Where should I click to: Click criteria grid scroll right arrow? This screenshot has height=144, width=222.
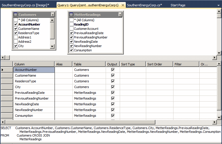click(215, 122)
